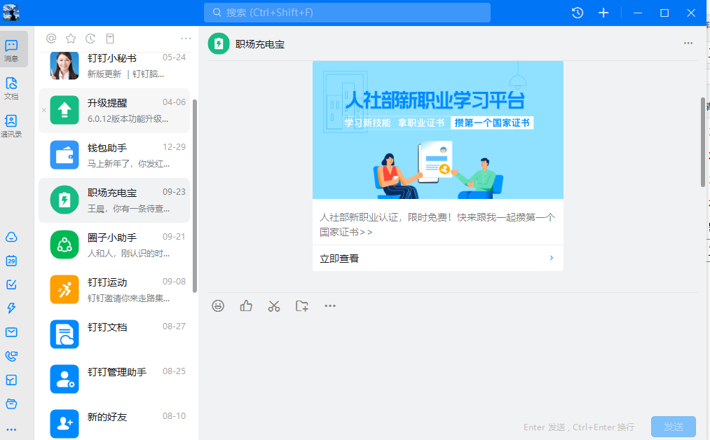
Task: Open 职场充电宝 chat header more menu
Action: 688,43
